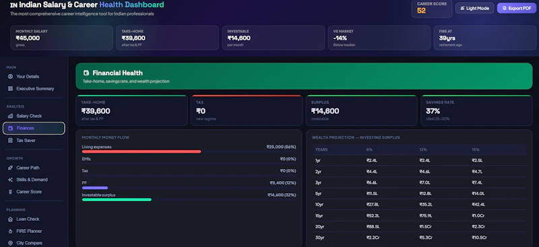This screenshot has height=247, width=539.
Task: Click the YEARS column header
Action: coord(321,150)
